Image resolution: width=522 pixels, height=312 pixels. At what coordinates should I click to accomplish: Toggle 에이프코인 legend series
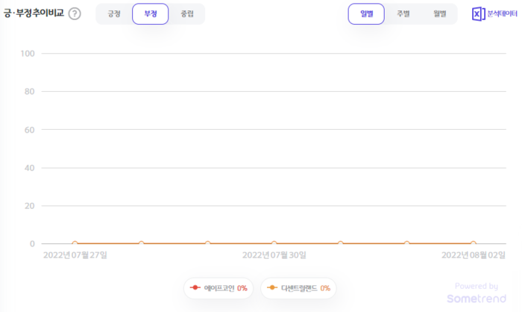[218, 288]
